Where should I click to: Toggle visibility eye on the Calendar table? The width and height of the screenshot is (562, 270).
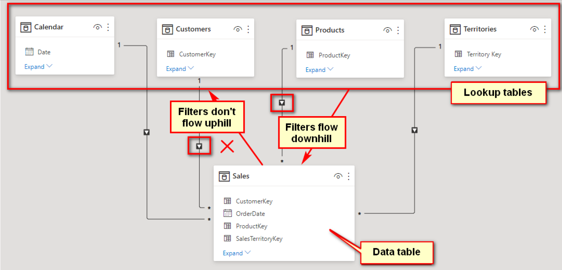[97, 27]
